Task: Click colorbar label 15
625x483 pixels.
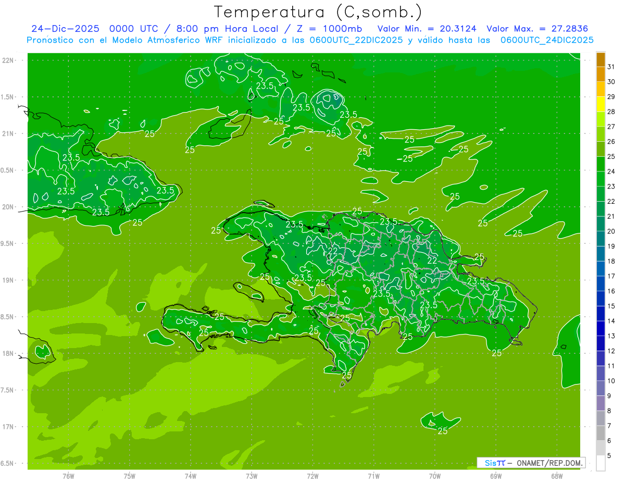Action: 611,306
